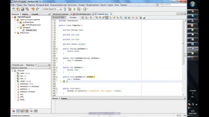Image resolution: width=209 pixels, height=117 pixels.
Task: Click the Stop Macro Recording icon
Action: click(137, 18)
